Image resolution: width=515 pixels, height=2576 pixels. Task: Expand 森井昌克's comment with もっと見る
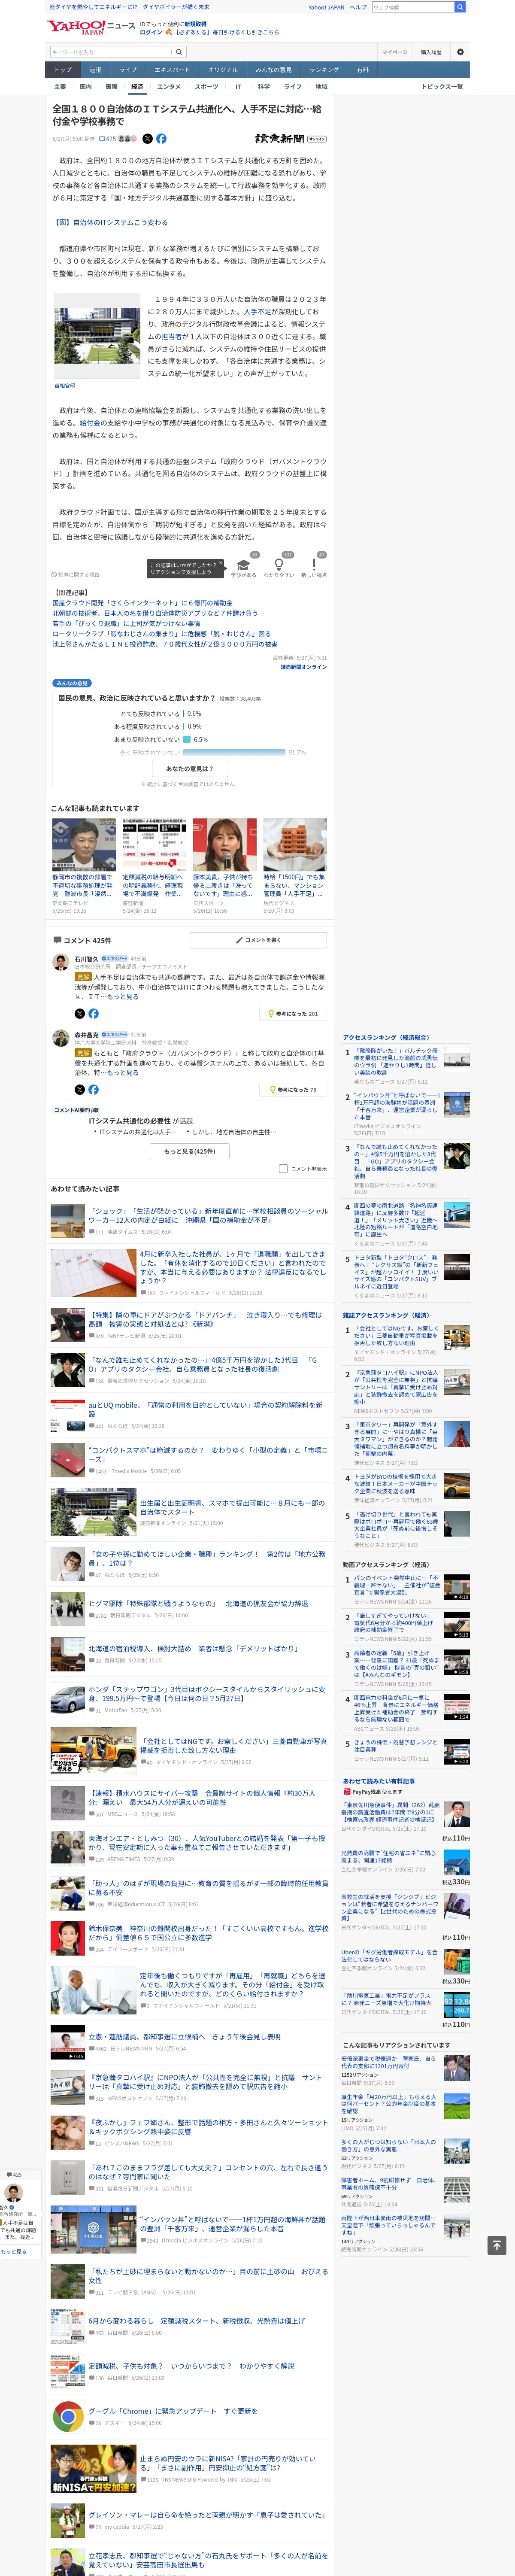click(x=124, y=1072)
